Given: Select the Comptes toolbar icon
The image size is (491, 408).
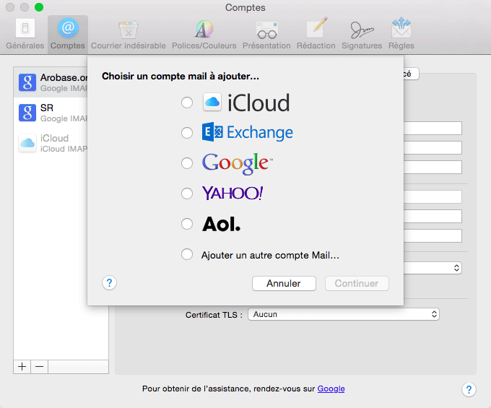Looking at the screenshot, I should (68, 34).
